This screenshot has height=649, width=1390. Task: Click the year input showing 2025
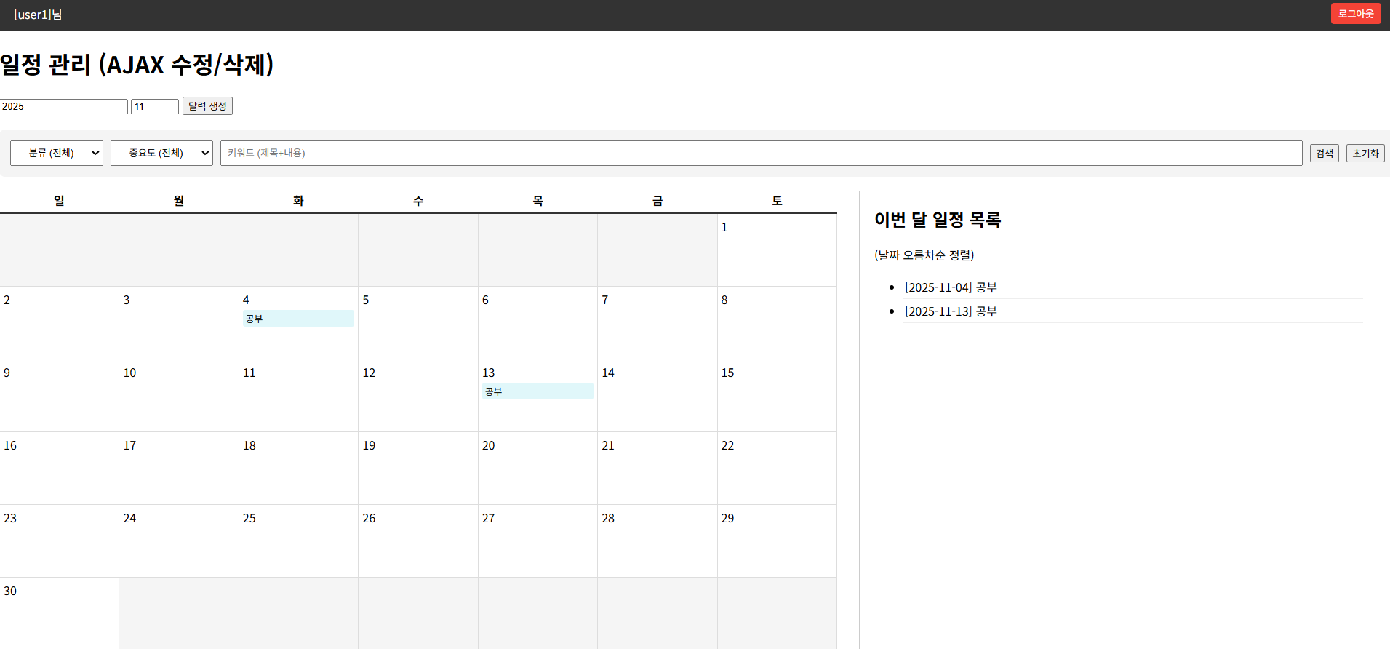[63, 107]
